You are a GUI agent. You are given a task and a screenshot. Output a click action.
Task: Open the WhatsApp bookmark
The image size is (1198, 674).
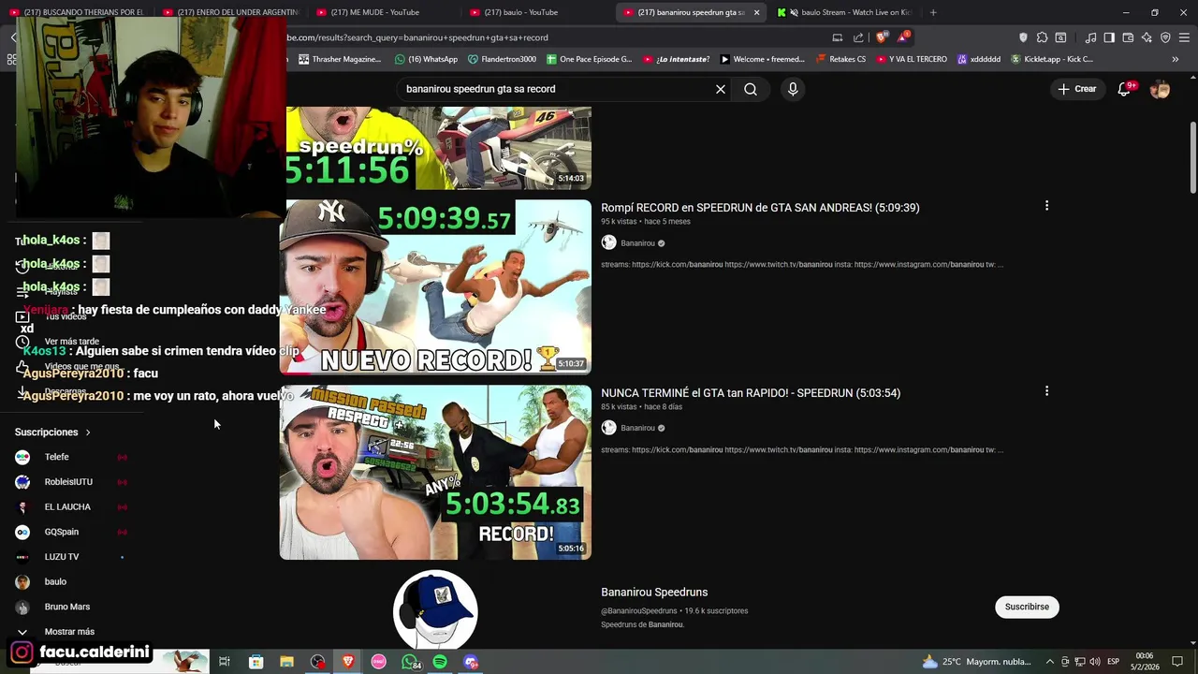(426, 59)
